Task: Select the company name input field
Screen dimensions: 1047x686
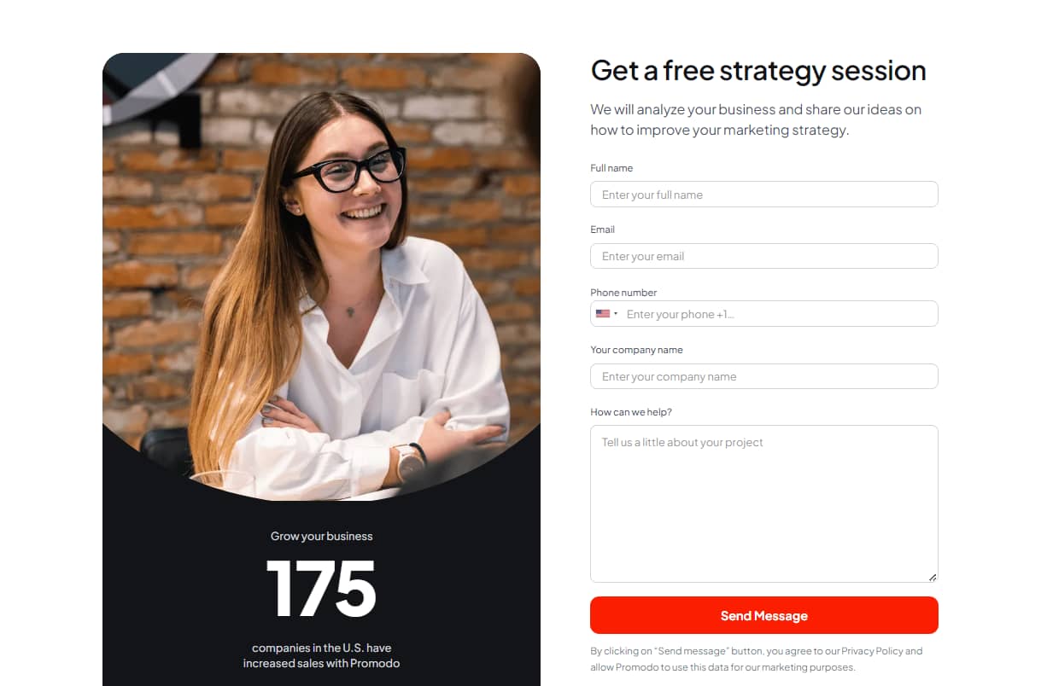Action: click(x=763, y=376)
